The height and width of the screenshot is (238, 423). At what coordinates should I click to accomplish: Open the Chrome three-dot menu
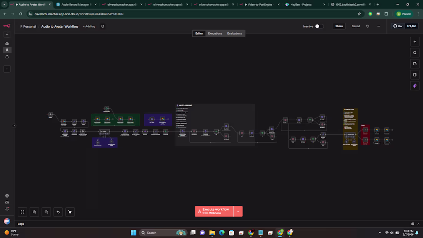click(418, 14)
